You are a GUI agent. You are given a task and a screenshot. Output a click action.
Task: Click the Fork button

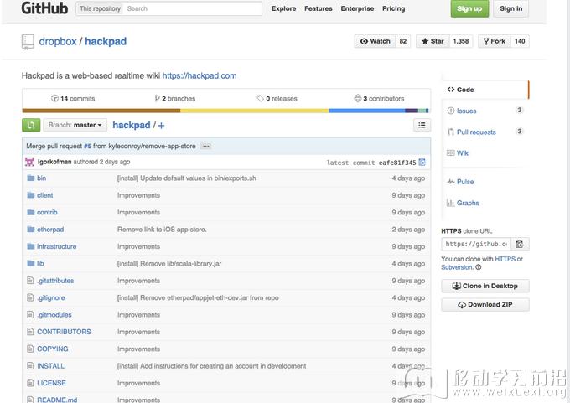click(x=495, y=41)
